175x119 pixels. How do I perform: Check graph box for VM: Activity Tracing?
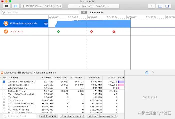click(4, 110)
